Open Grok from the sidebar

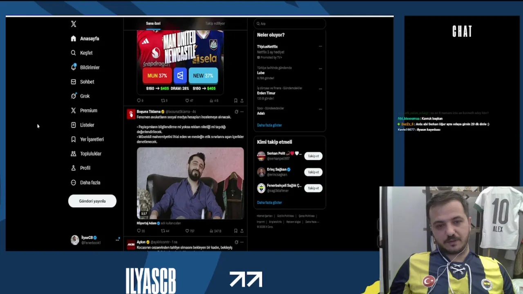tap(80, 96)
